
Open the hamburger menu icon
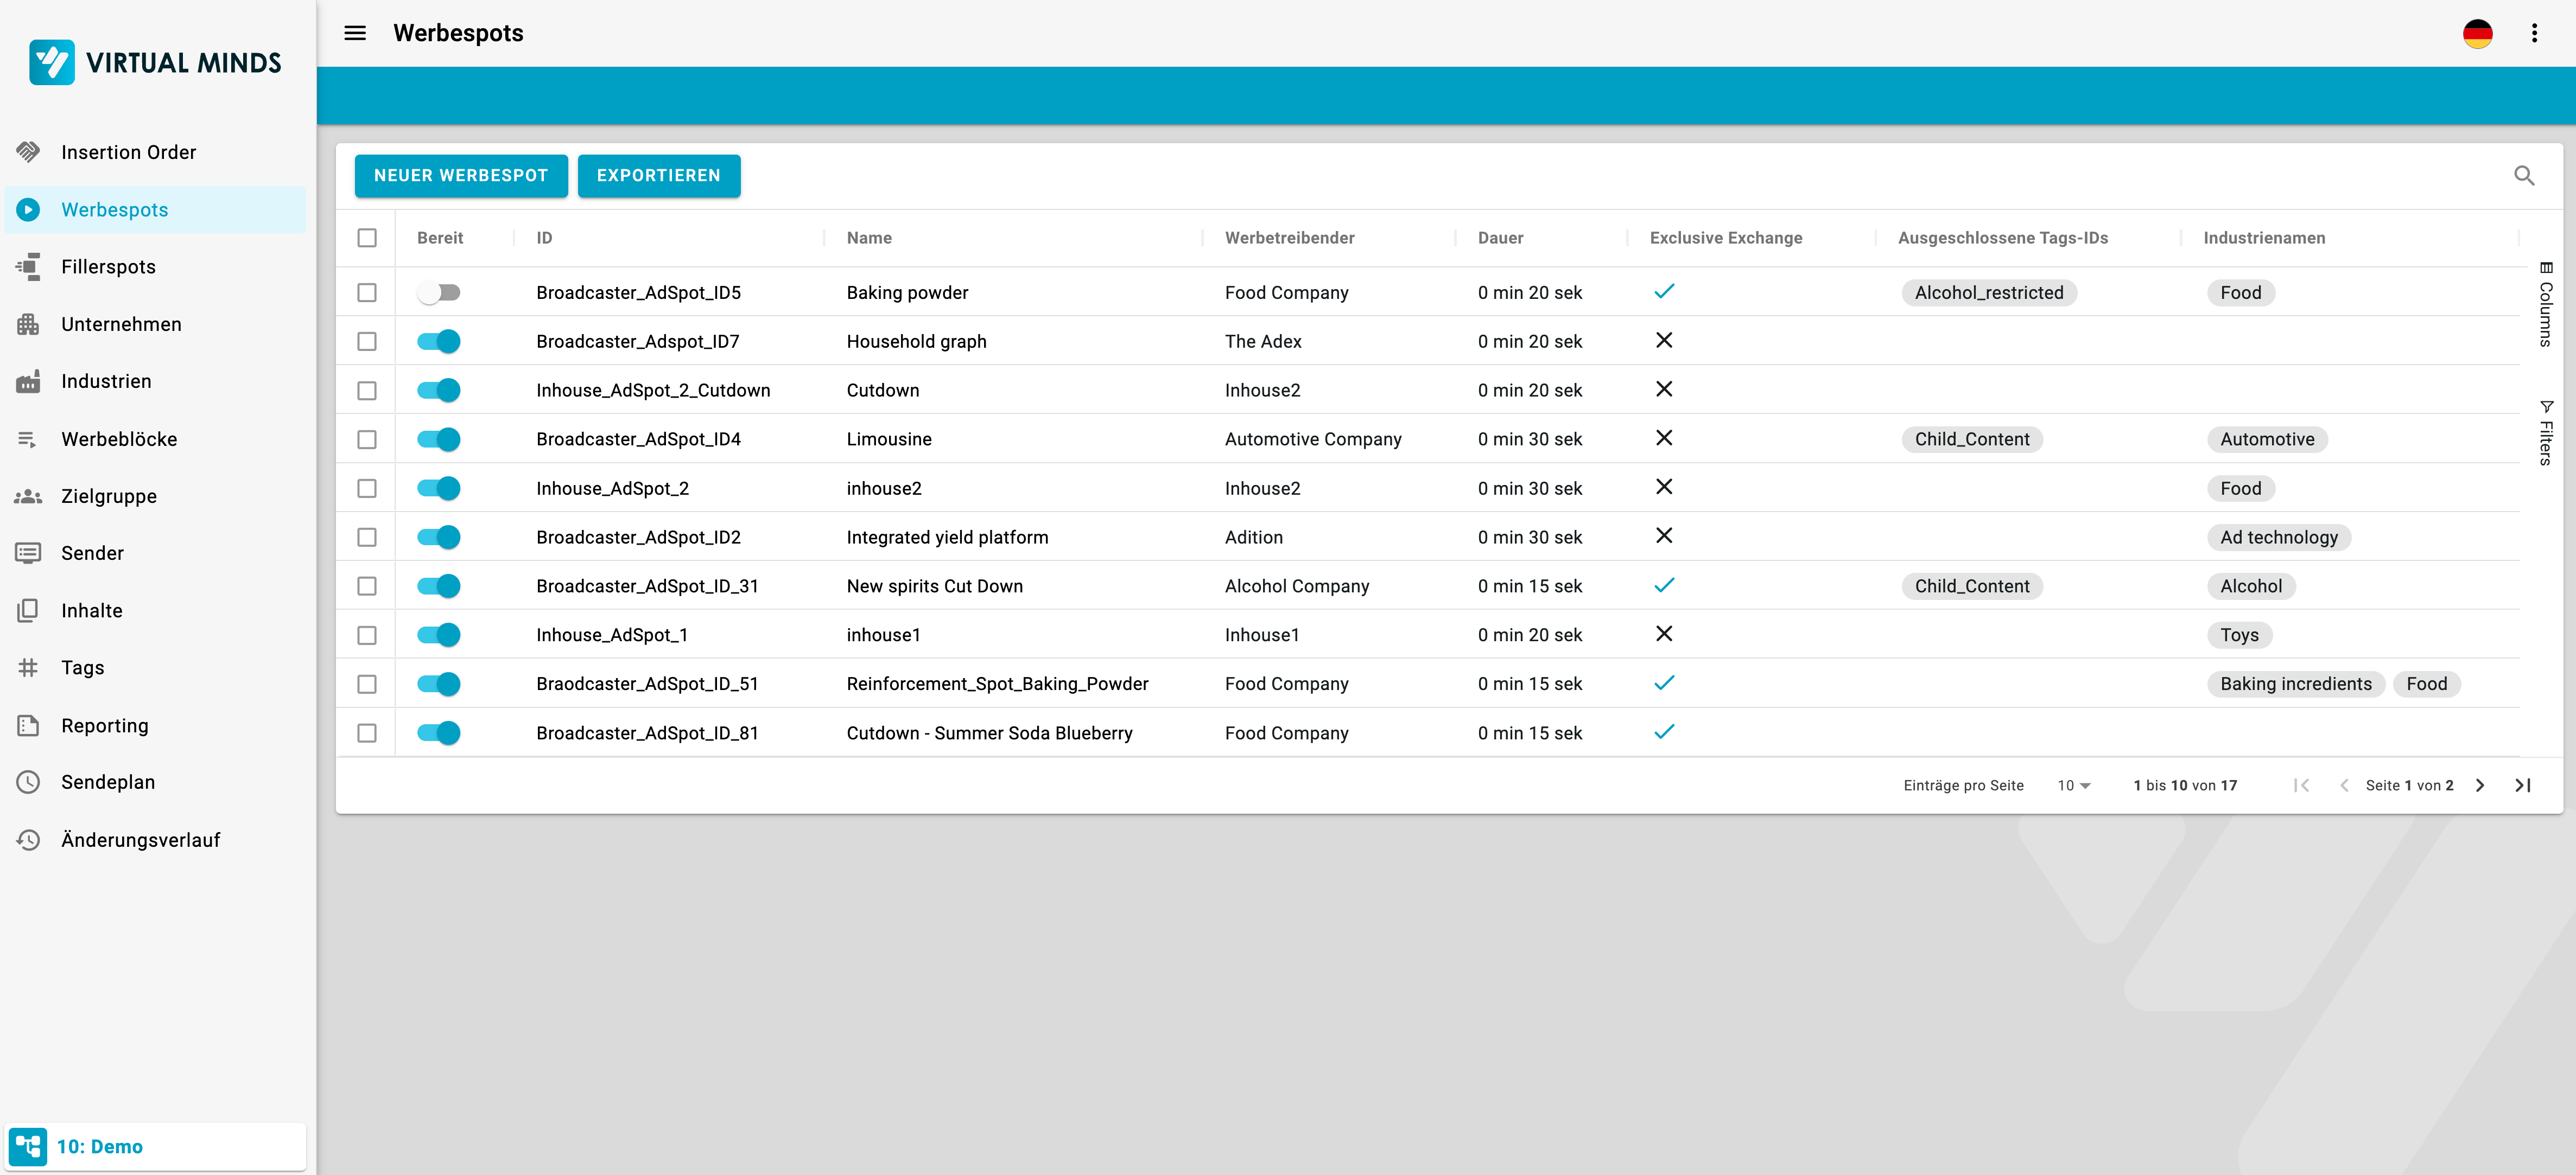[x=355, y=33]
